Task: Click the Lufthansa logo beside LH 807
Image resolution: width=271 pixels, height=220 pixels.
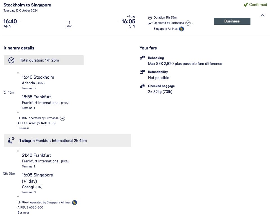Action: click(x=62, y=118)
